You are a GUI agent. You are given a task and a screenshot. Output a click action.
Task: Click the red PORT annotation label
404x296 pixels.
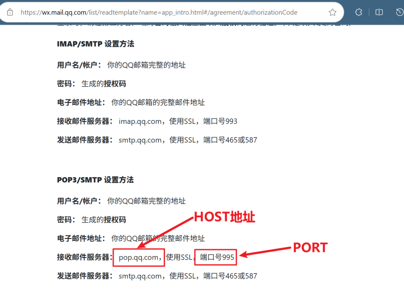[x=310, y=247]
